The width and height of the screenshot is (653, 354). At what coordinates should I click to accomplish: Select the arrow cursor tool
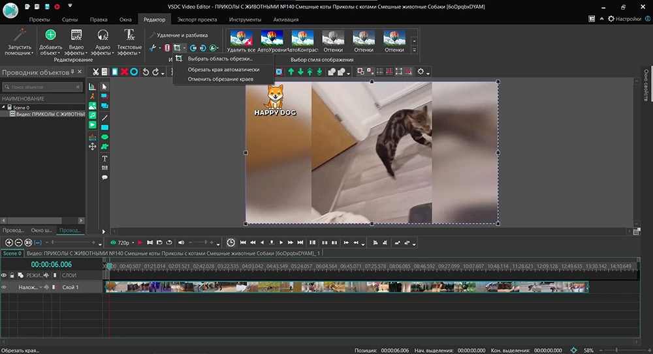(x=104, y=86)
